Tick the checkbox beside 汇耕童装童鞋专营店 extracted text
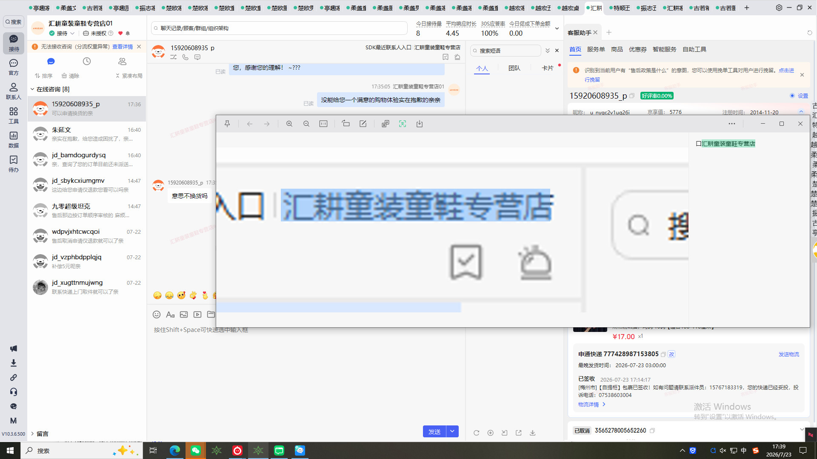 698,144
